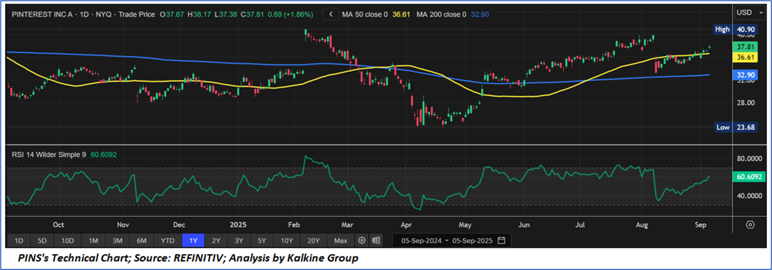
Task: Select the Max time range
Action: (x=340, y=240)
